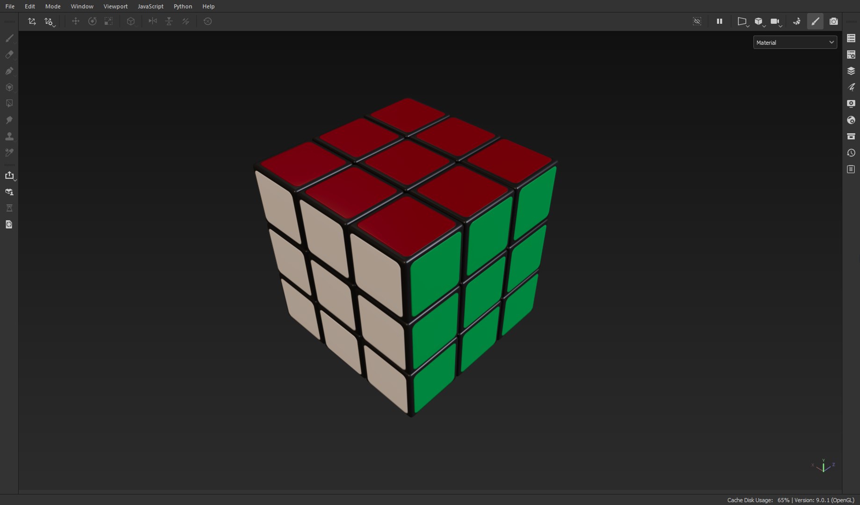Open the Shader settings panel
The width and height of the screenshot is (860, 505).
pos(851,120)
